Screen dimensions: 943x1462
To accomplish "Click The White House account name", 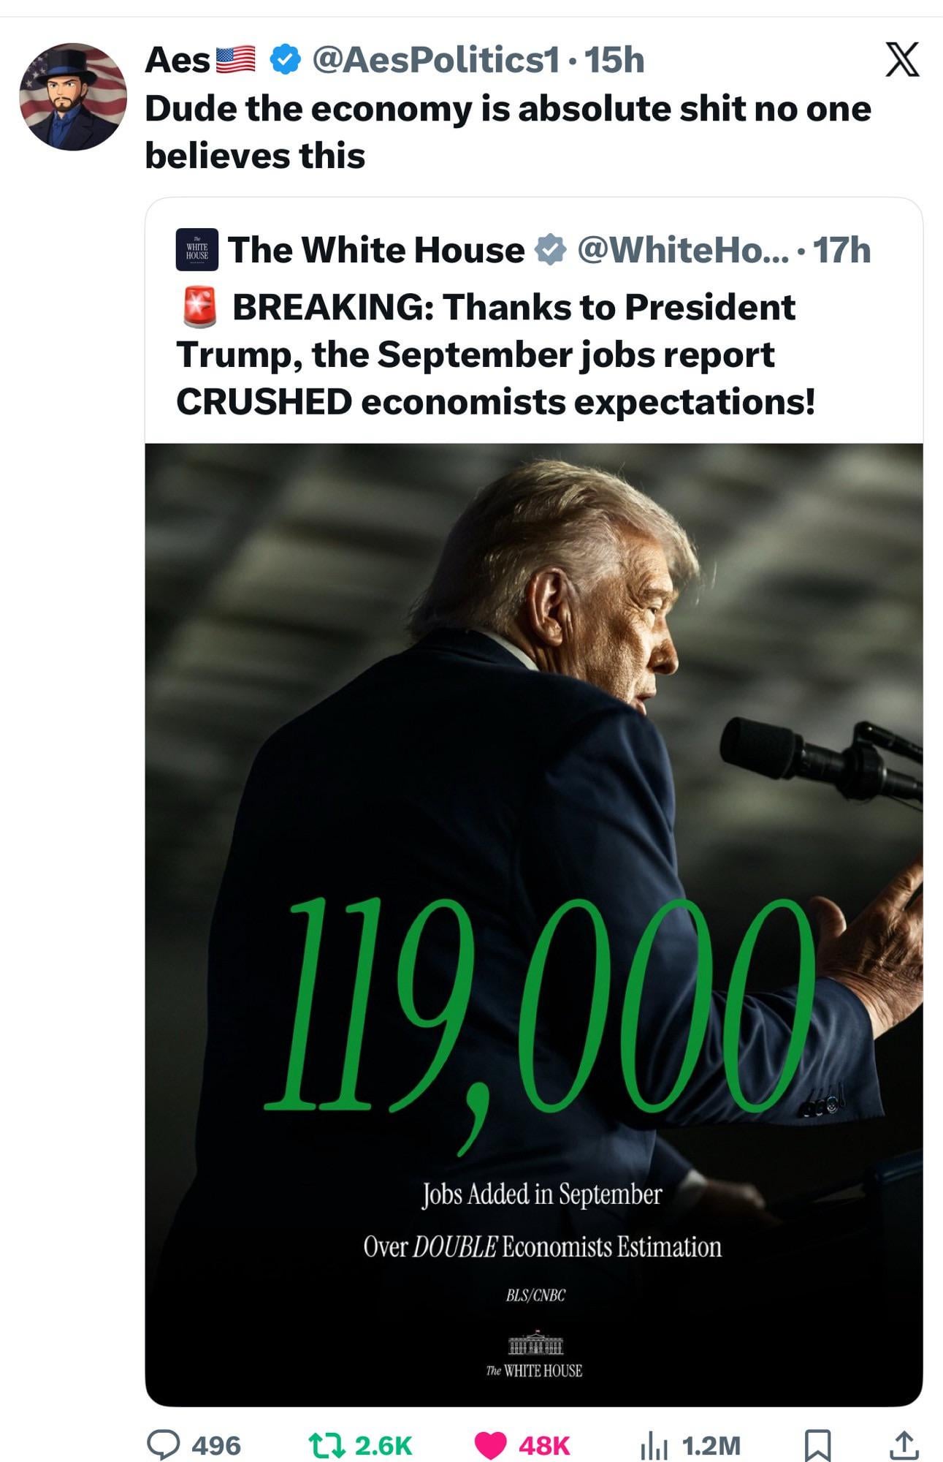I will click(x=376, y=250).
